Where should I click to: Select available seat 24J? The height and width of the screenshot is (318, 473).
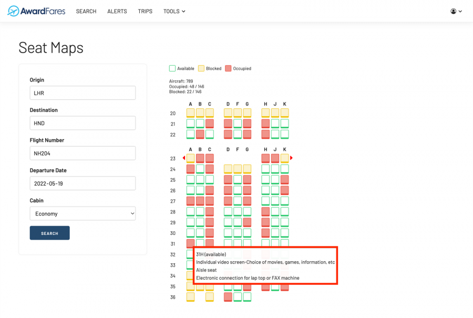(x=275, y=169)
